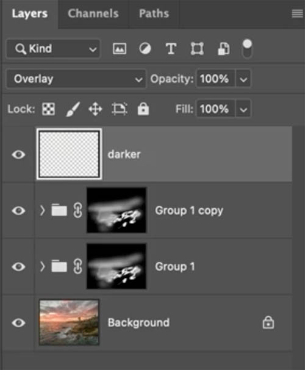305x370 pixels.
Task: Hide the darker layer
Action: [19, 154]
